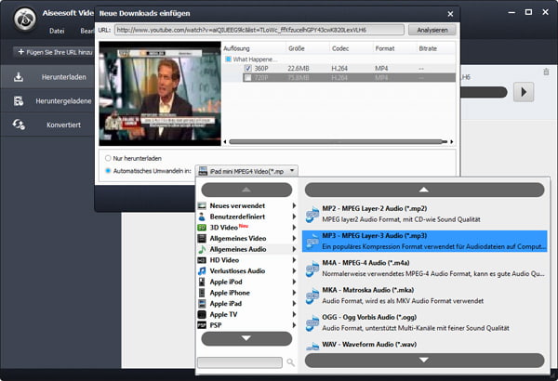558x381 pixels.
Task: Click the format search input field
Action: (240, 362)
